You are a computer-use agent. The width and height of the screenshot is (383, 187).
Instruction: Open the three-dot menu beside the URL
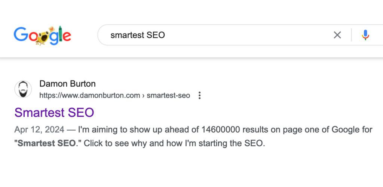[x=199, y=96]
